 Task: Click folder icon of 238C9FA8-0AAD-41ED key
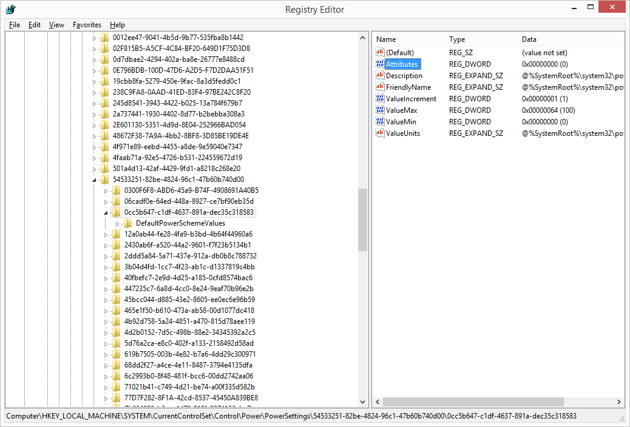(105, 92)
